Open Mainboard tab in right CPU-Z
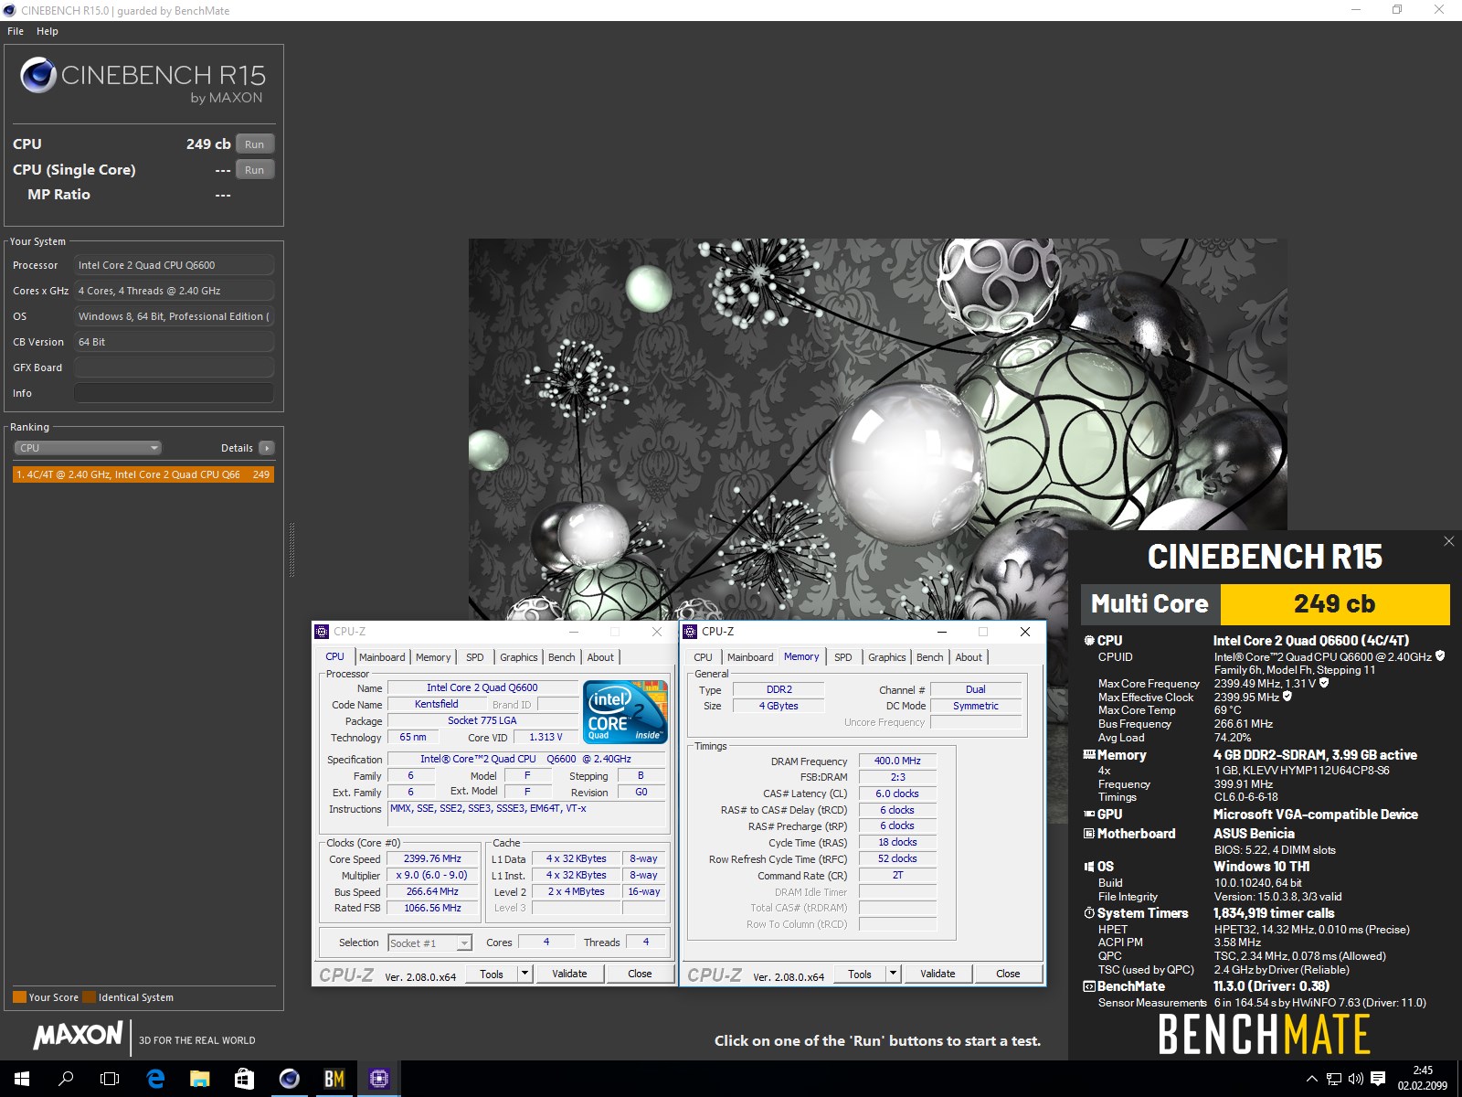Screen dimensions: 1462x1097 tap(750, 657)
